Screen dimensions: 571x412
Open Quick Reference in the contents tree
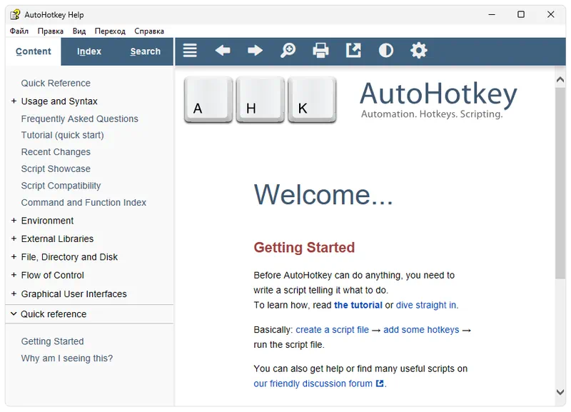[56, 83]
